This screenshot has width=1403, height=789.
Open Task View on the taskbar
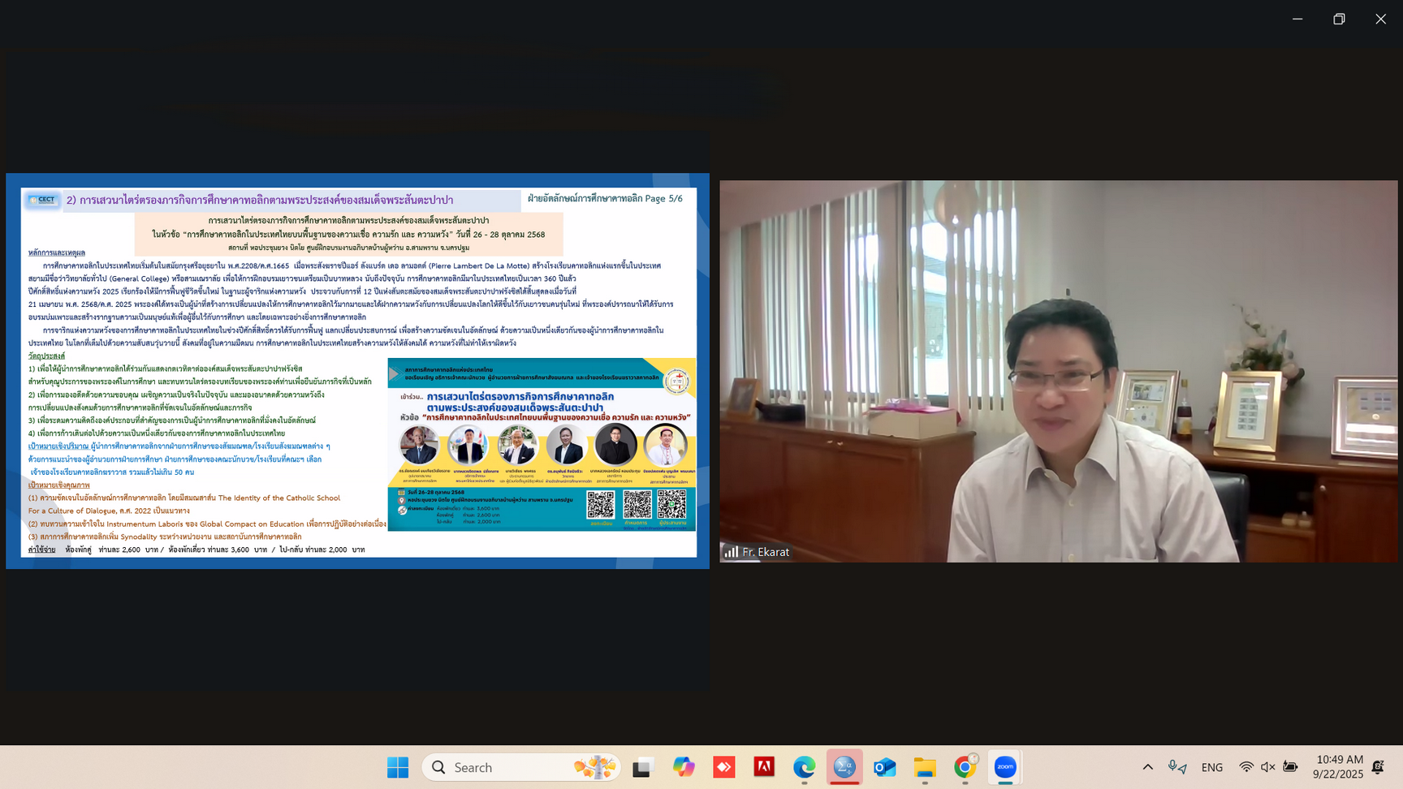point(643,767)
